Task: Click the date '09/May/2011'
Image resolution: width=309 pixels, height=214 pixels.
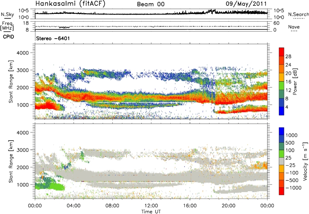Action: pos(246,3)
